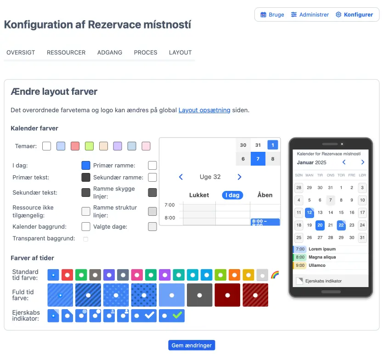Open the Primær tekst color picker
This screenshot has height=357, width=383.
point(86,177)
